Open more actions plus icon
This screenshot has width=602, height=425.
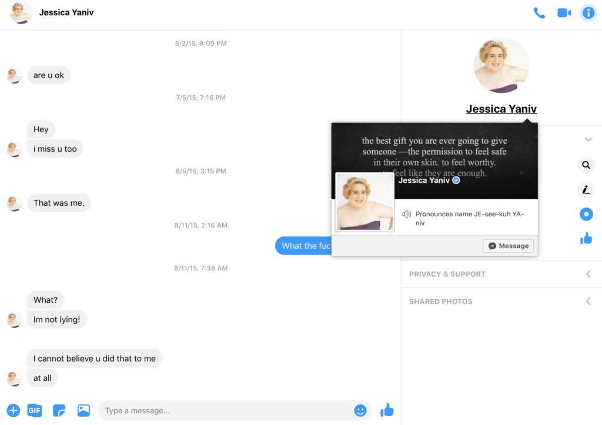(13, 410)
